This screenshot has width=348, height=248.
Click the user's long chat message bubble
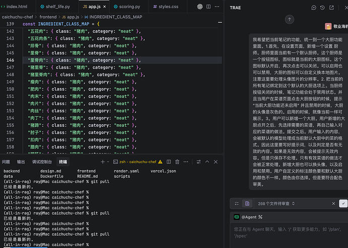pos(298,112)
